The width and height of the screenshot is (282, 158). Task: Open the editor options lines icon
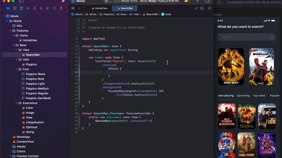202,8
